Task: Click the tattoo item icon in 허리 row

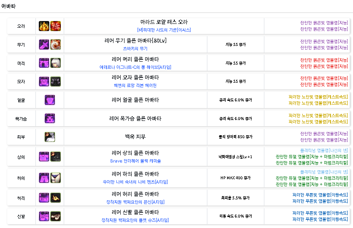Action: 55,197
